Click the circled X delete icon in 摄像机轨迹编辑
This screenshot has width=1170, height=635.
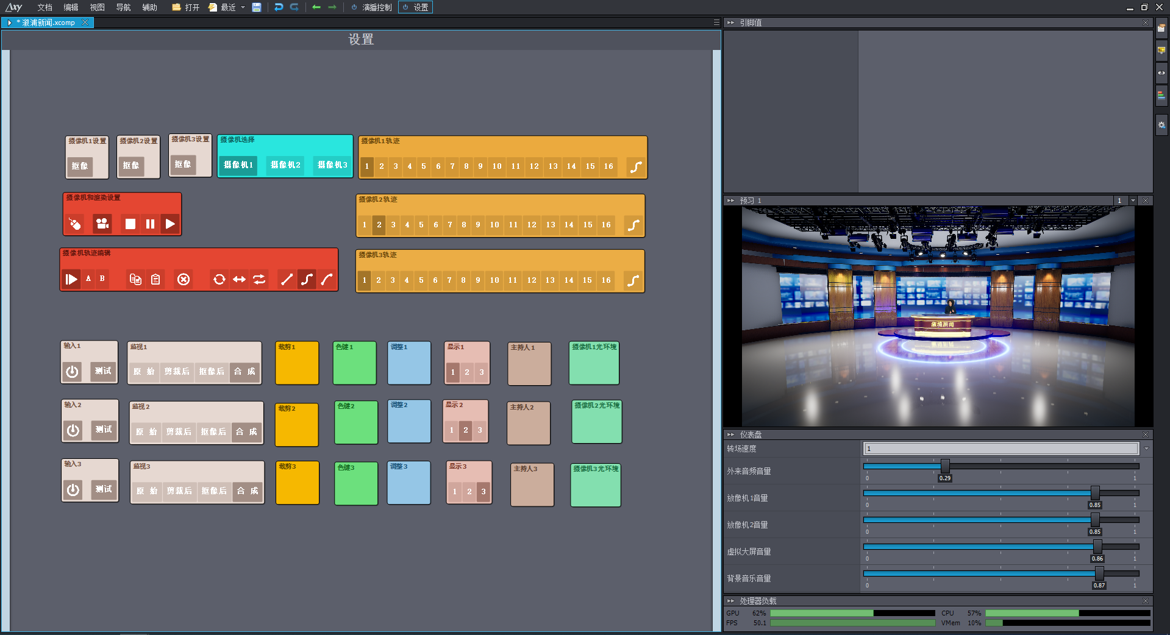[184, 279]
